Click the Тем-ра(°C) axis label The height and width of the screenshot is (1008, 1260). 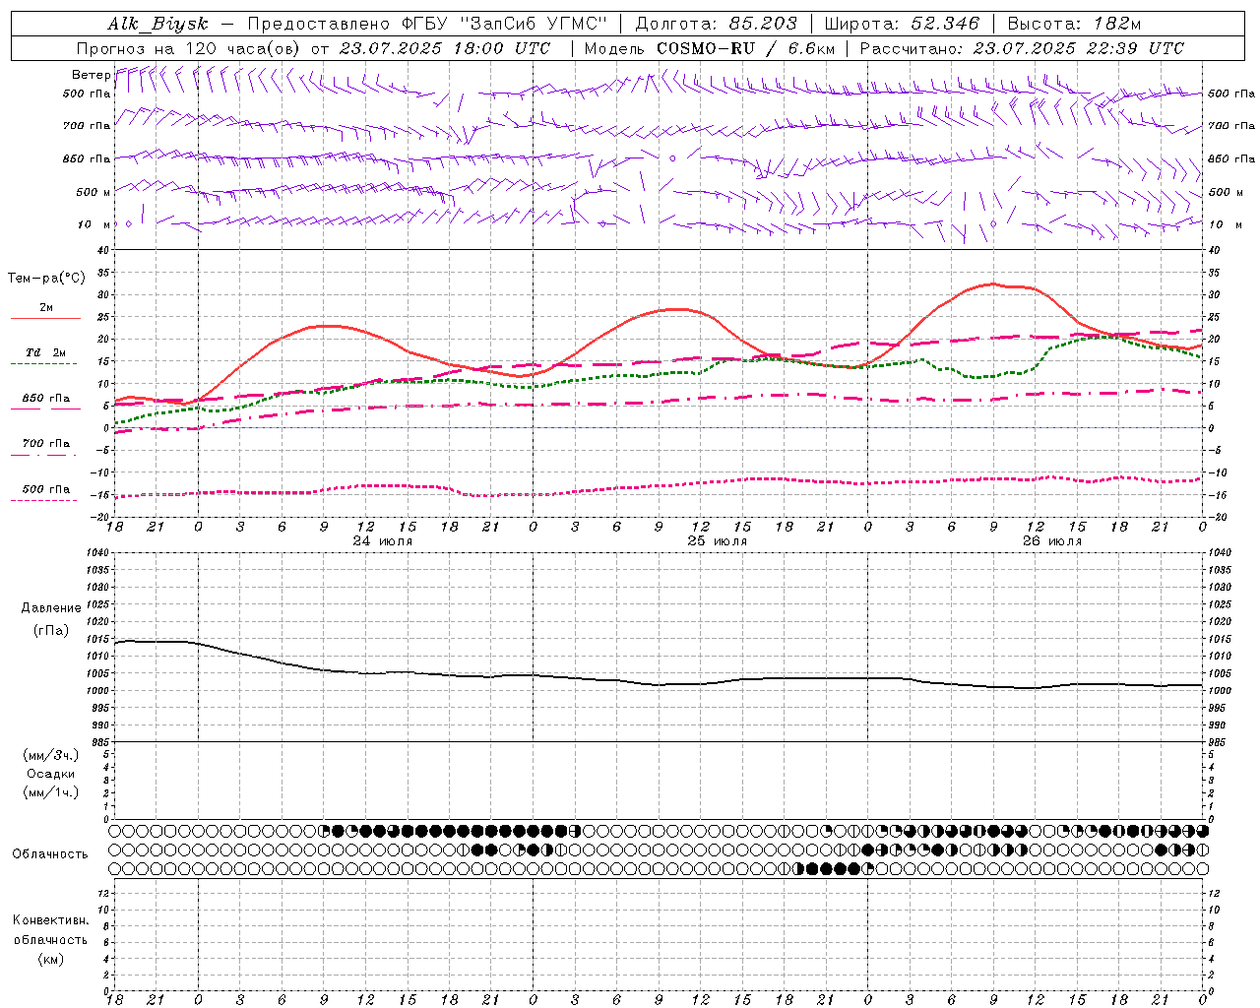click(x=46, y=279)
